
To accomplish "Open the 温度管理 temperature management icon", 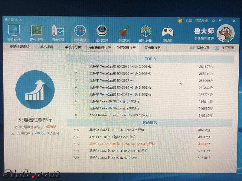I will [58, 33].
